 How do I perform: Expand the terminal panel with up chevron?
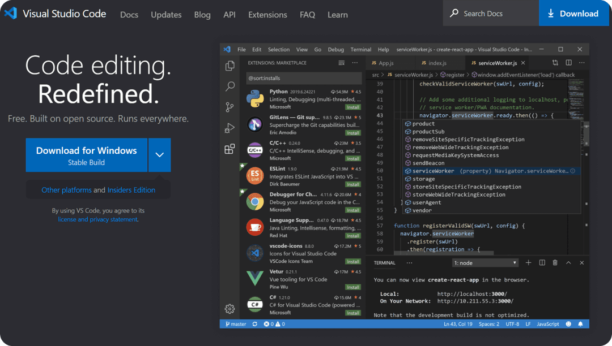pyautogui.click(x=568, y=263)
